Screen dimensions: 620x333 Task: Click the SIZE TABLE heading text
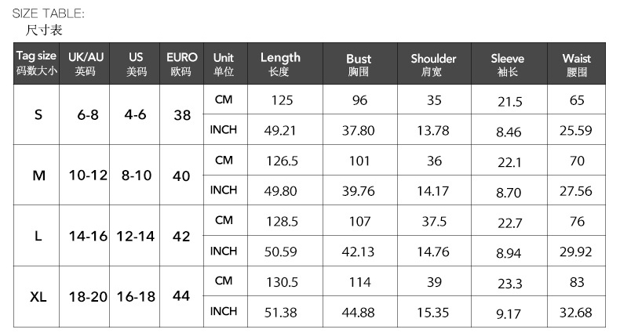pyautogui.click(x=49, y=13)
